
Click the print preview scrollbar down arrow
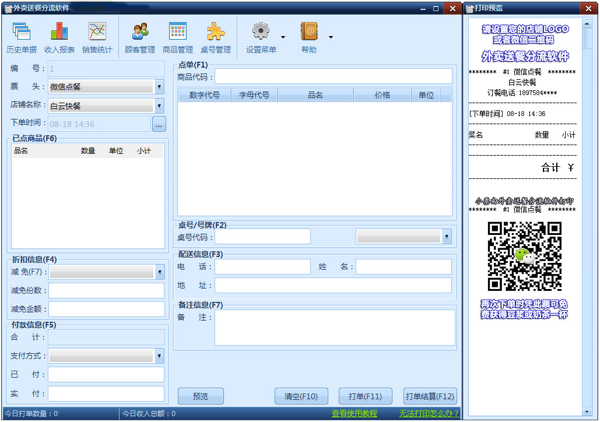pyautogui.click(x=587, y=412)
